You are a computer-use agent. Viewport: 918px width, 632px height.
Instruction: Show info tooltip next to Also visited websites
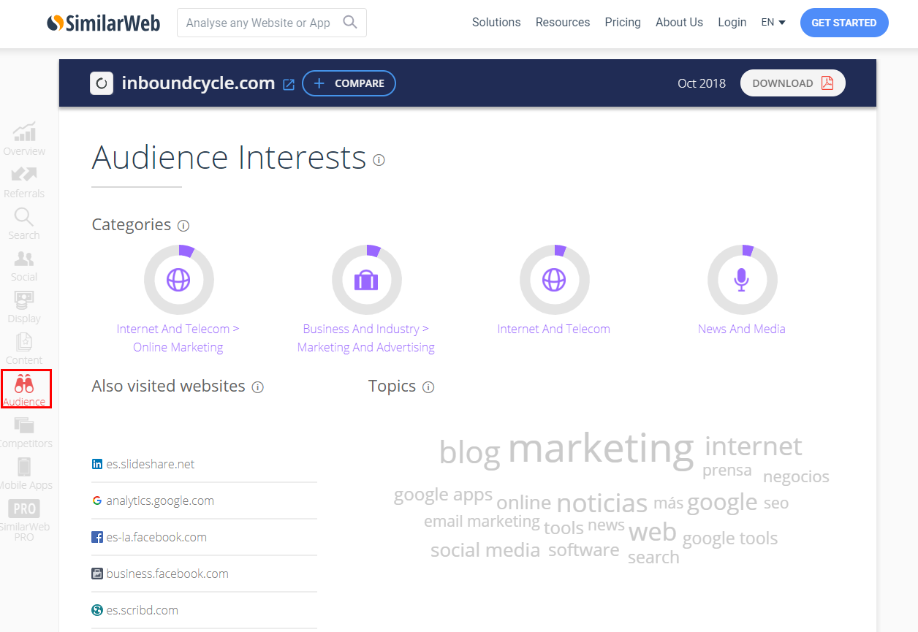(257, 387)
